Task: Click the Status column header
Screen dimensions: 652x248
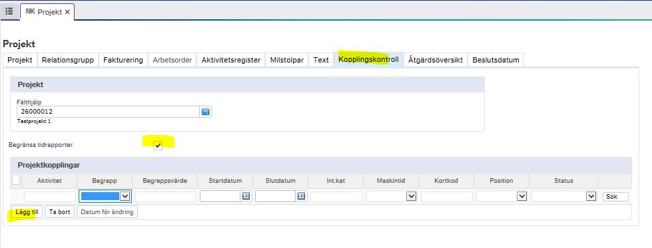Action: [x=563, y=181]
